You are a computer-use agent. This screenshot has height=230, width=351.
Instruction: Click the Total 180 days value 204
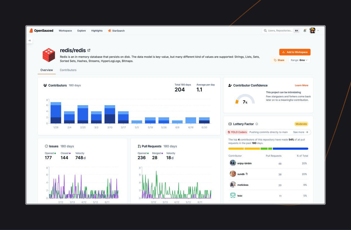pyautogui.click(x=180, y=90)
